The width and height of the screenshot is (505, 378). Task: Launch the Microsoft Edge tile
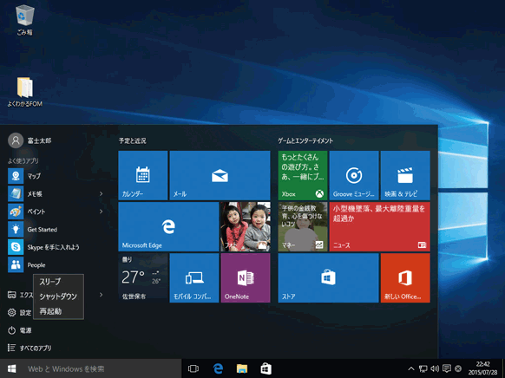click(168, 226)
